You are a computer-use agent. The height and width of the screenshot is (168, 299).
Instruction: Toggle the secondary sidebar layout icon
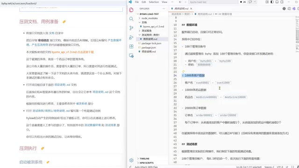(x=282, y=2)
